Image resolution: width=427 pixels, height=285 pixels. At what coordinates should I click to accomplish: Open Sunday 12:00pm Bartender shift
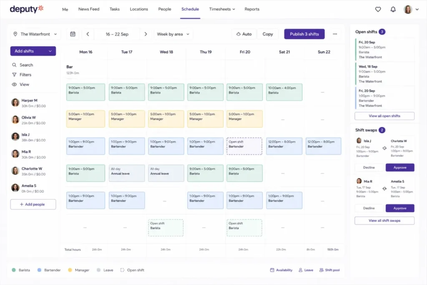323,146
